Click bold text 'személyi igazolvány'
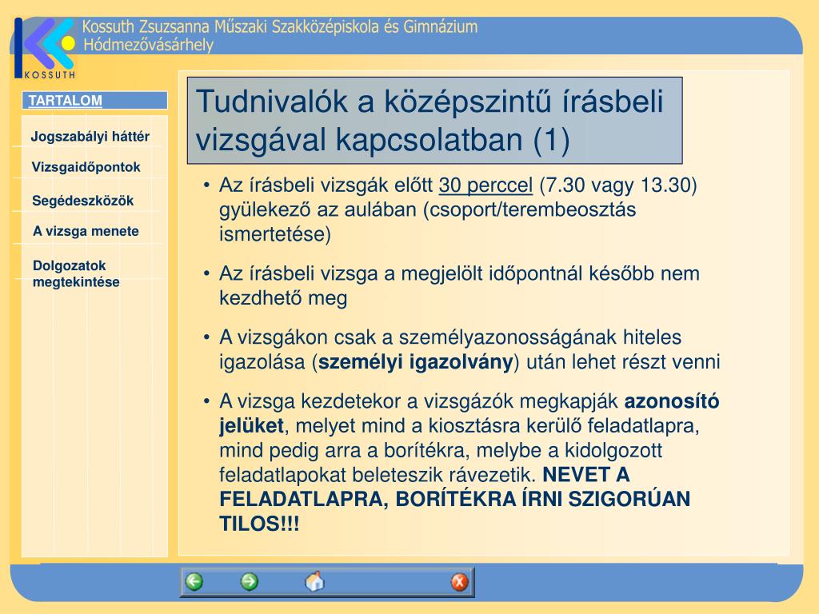The height and width of the screenshot is (614, 819). coord(416,362)
